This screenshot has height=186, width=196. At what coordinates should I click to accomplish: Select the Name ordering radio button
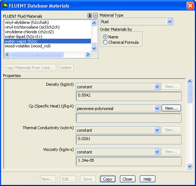click(x=105, y=37)
